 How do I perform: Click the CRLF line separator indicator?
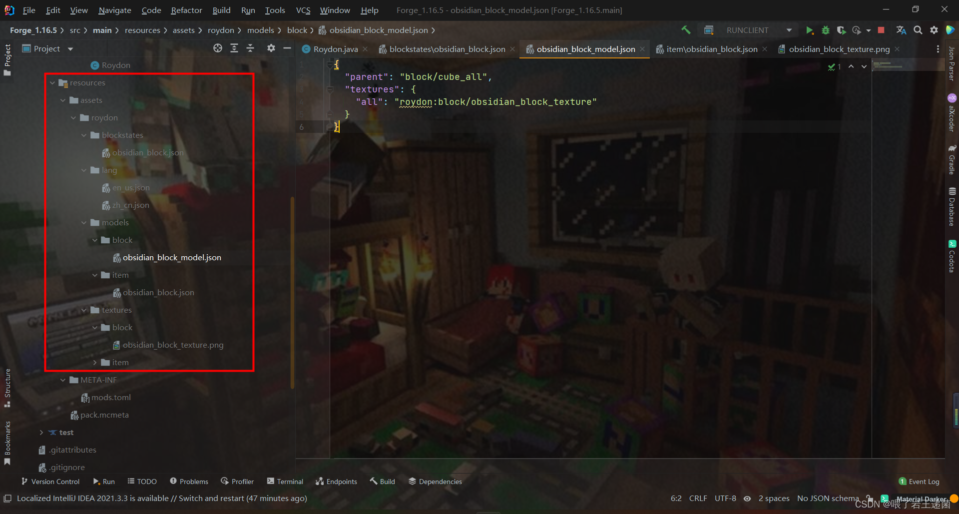[698, 498]
